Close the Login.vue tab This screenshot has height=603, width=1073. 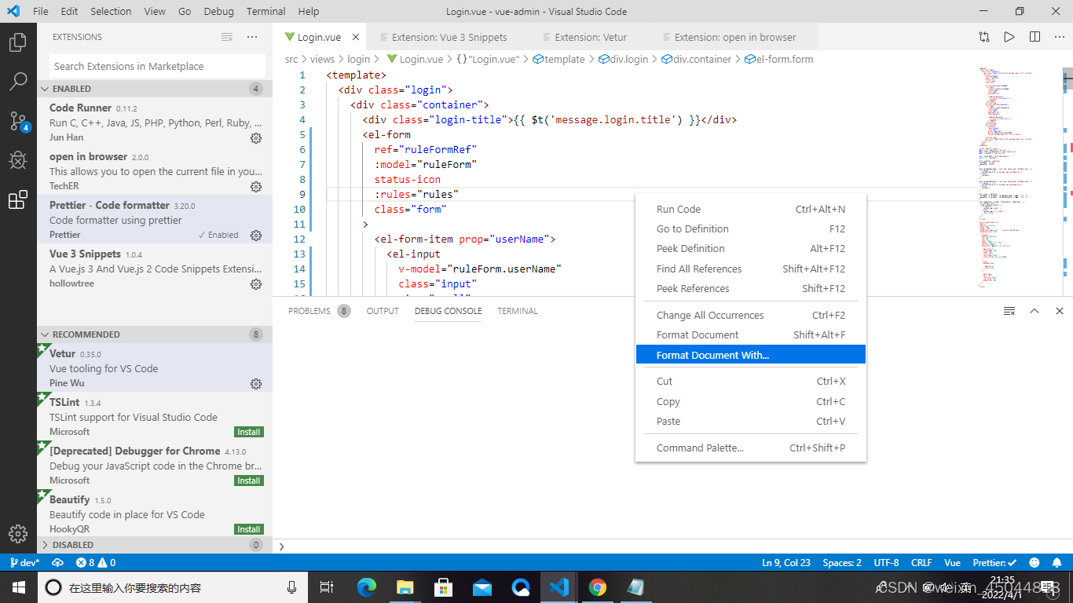click(x=356, y=37)
